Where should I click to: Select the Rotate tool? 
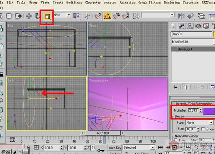click(x=37, y=16)
